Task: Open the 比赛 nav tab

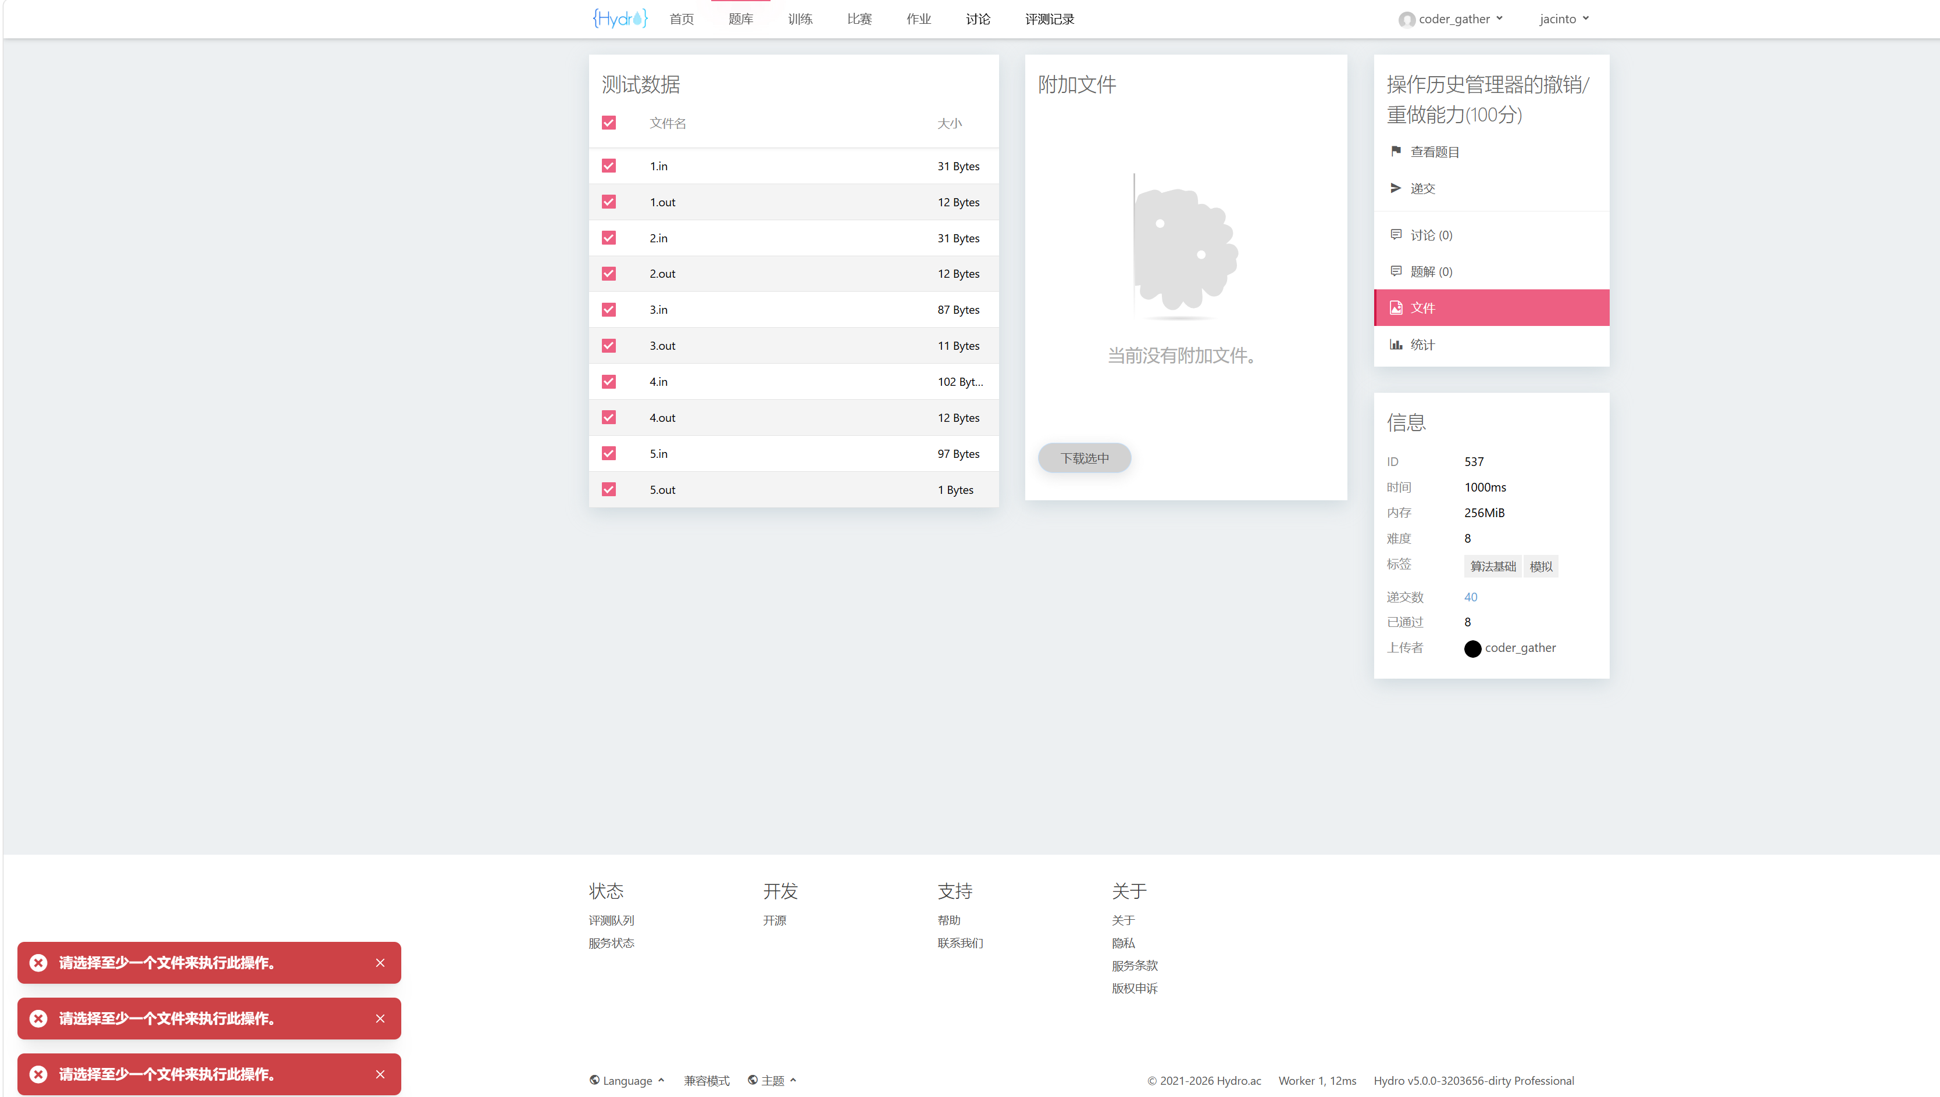Action: [x=859, y=19]
